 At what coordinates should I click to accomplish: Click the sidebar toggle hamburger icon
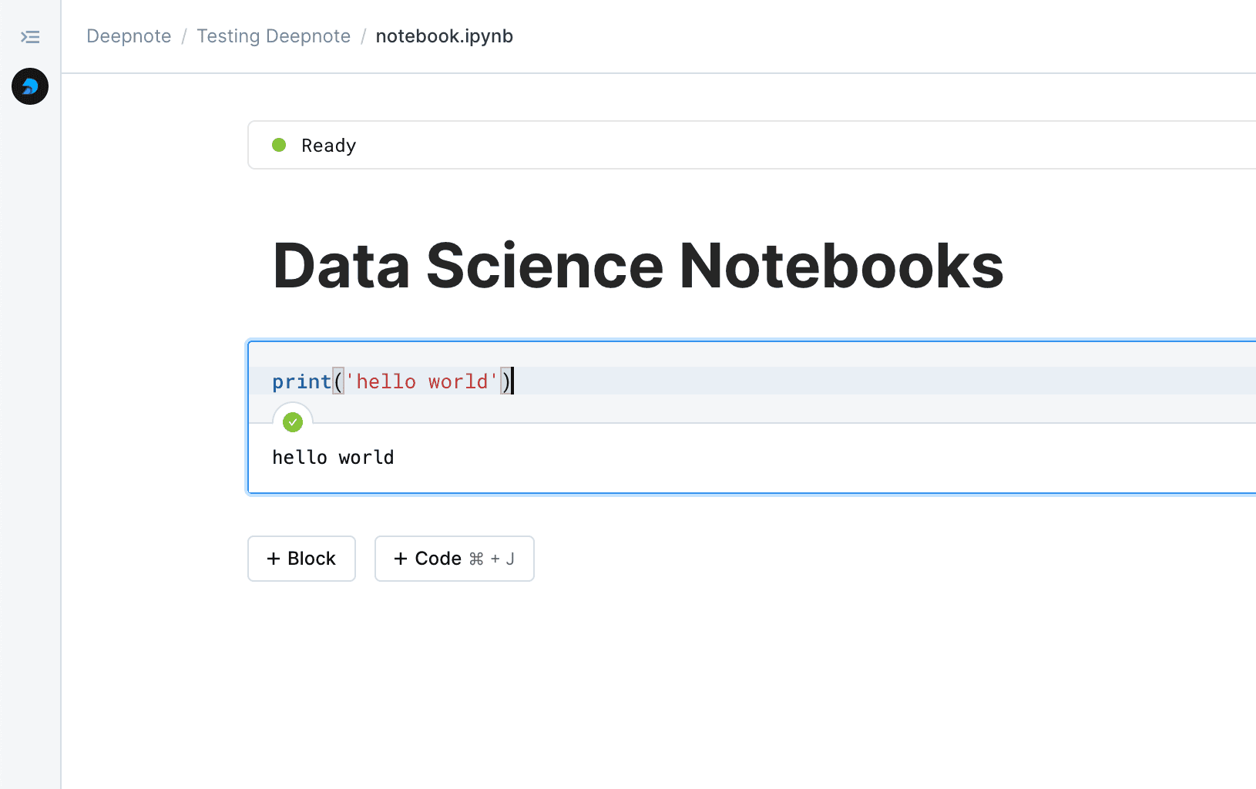pos(30,36)
